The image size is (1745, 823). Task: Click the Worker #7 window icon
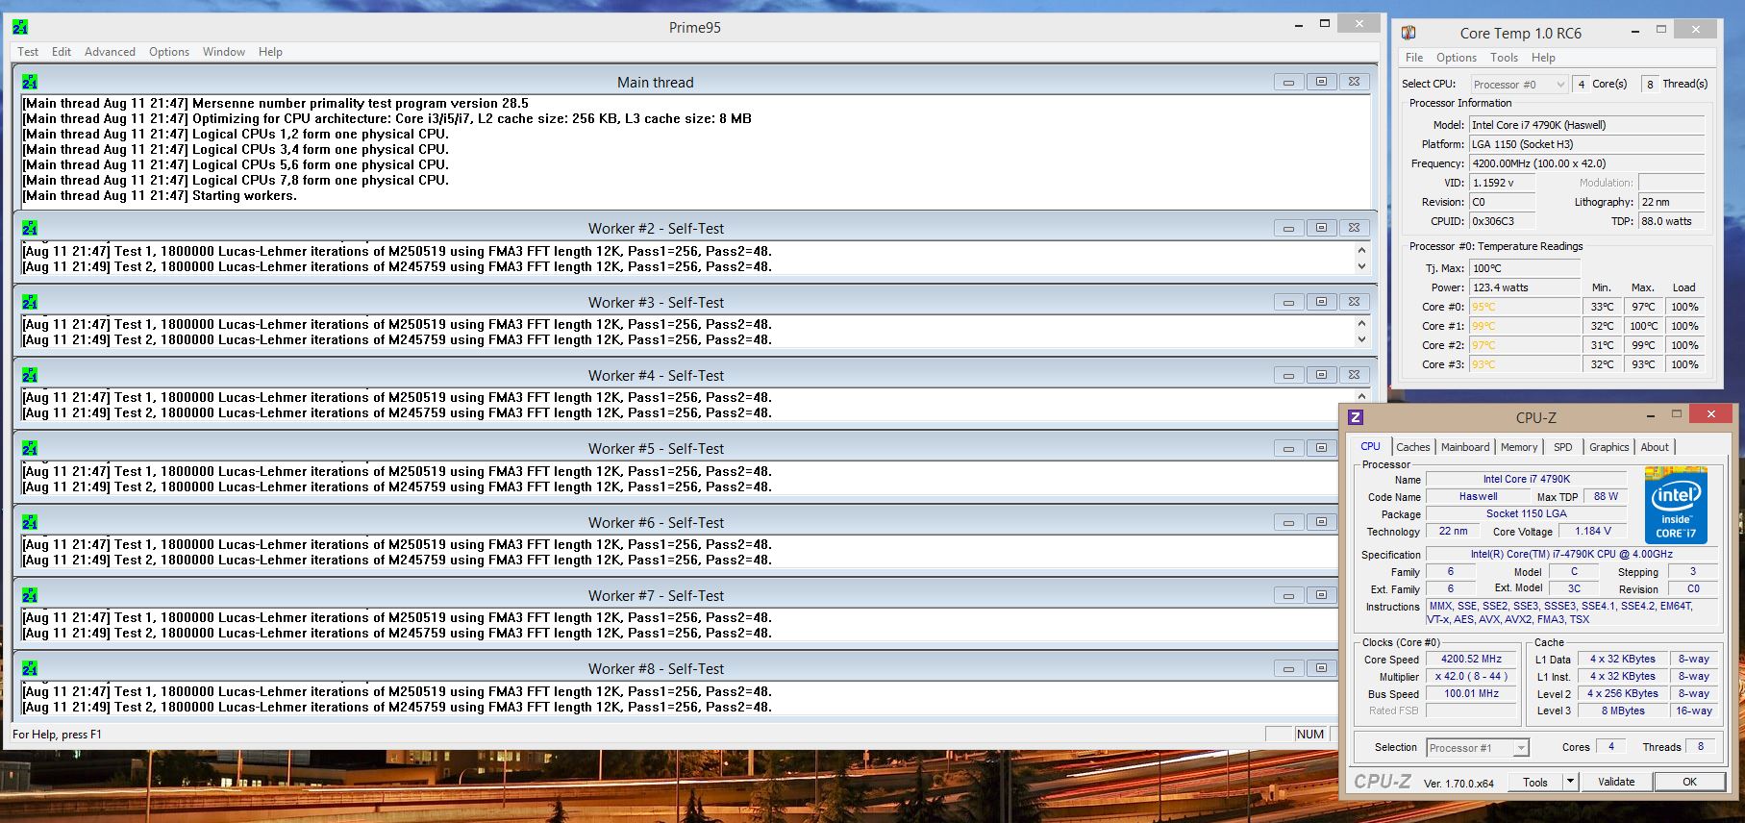[30, 595]
